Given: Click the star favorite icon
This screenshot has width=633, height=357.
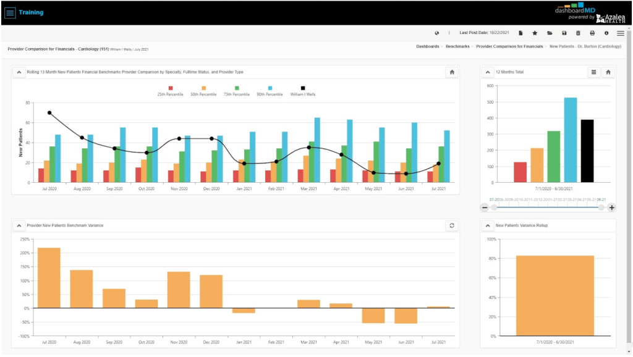Looking at the screenshot, I should (535, 33).
